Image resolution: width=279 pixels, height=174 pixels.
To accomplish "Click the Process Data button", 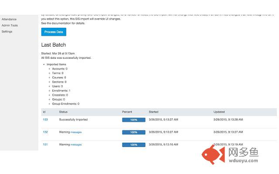I will tap(54, 32).
